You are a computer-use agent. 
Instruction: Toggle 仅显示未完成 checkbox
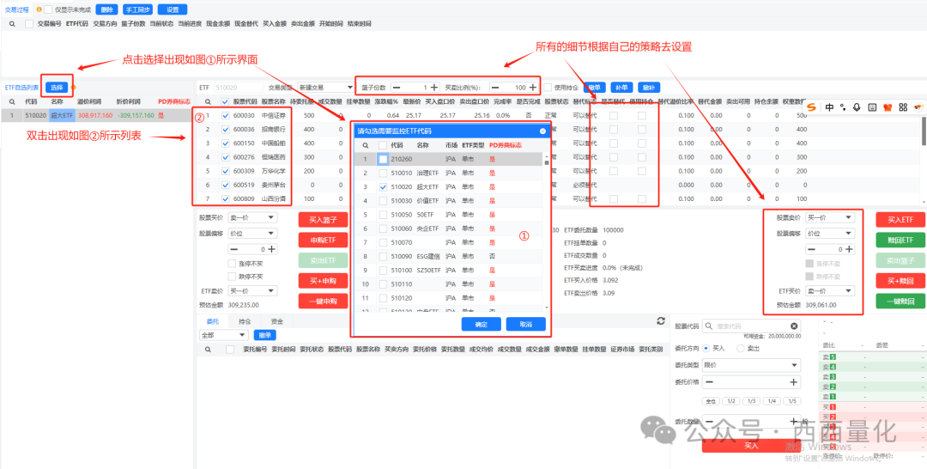[48, 9]
